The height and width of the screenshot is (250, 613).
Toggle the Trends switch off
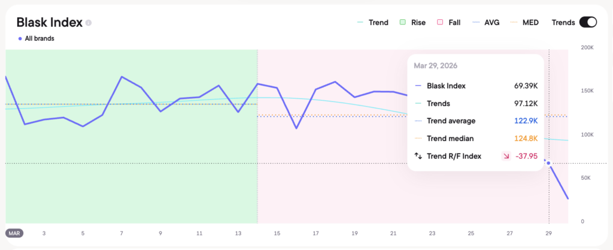[588, 23]
